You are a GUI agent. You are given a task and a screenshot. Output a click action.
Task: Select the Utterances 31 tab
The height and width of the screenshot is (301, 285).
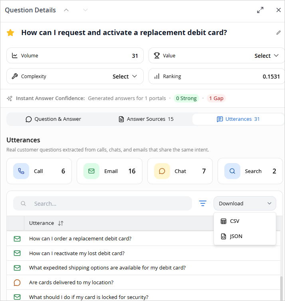pyautogui.click(x=238, y=119)
